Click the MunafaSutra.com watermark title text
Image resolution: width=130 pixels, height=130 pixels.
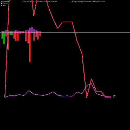point(99,2)
